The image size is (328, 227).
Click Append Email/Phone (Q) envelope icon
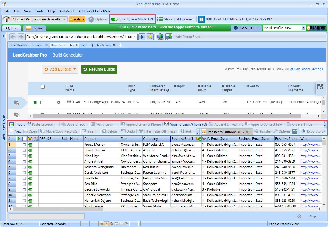point(167,124)
